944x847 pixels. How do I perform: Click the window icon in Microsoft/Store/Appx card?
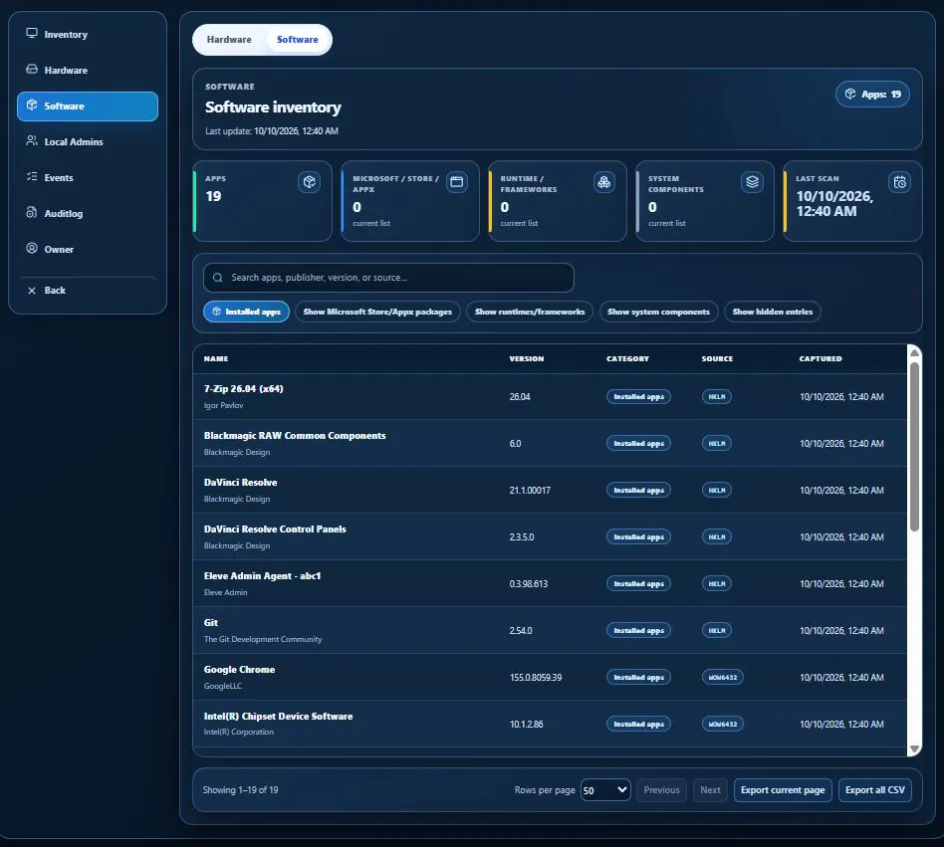[x=457, y=182]
